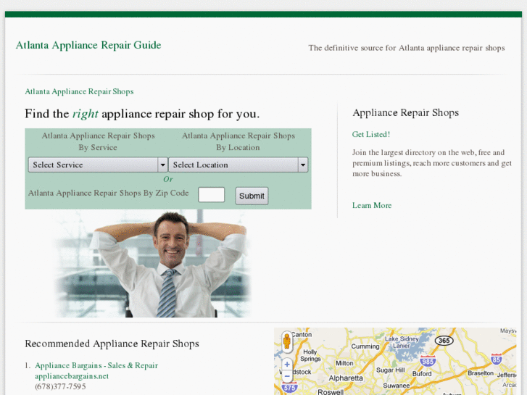Follow the Learn More link

[372, 205]
